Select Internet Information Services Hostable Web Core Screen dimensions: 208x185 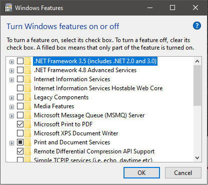coord(98,88)
